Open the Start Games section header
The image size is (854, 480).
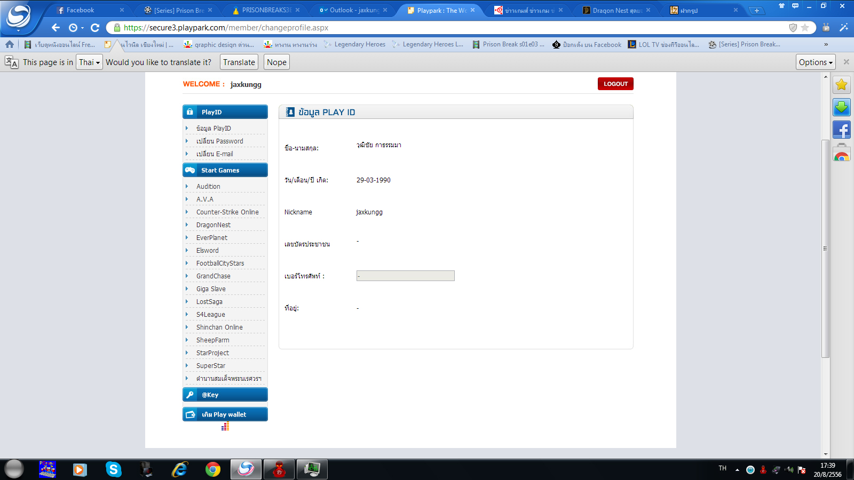[225, 170]
